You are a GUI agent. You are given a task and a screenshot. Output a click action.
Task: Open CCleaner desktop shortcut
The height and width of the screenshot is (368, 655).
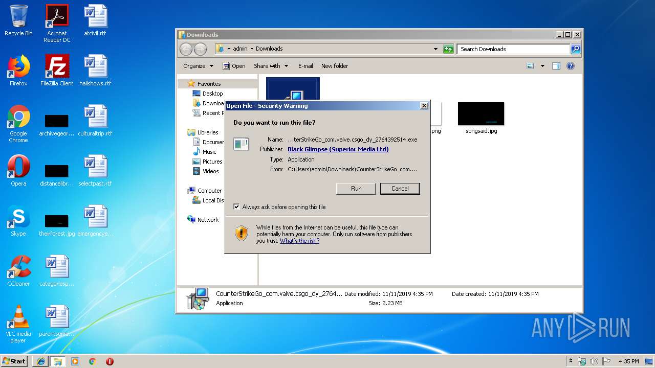pos(18,271)
